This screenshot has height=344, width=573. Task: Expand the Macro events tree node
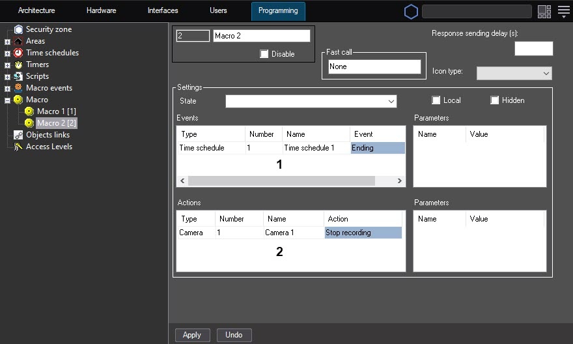(7, 89)
